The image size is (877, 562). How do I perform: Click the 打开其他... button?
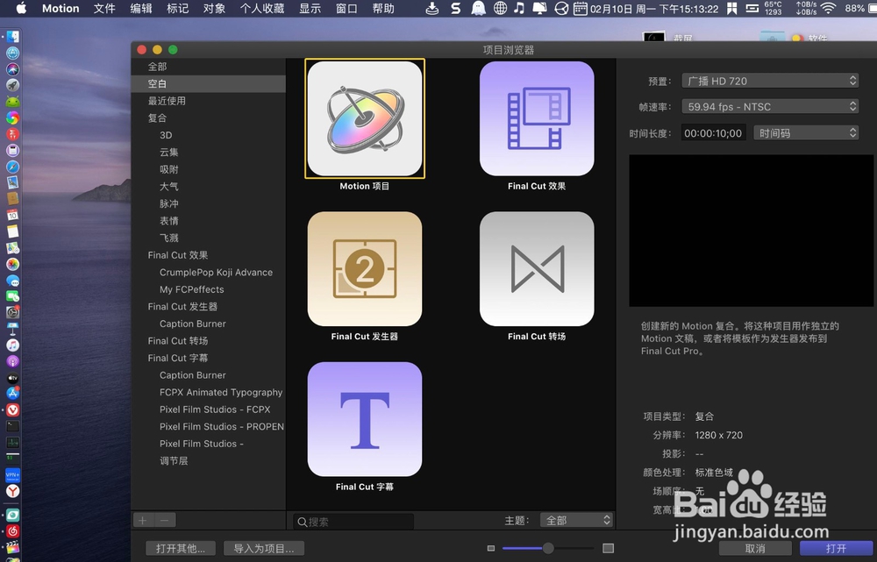(180, 549)
